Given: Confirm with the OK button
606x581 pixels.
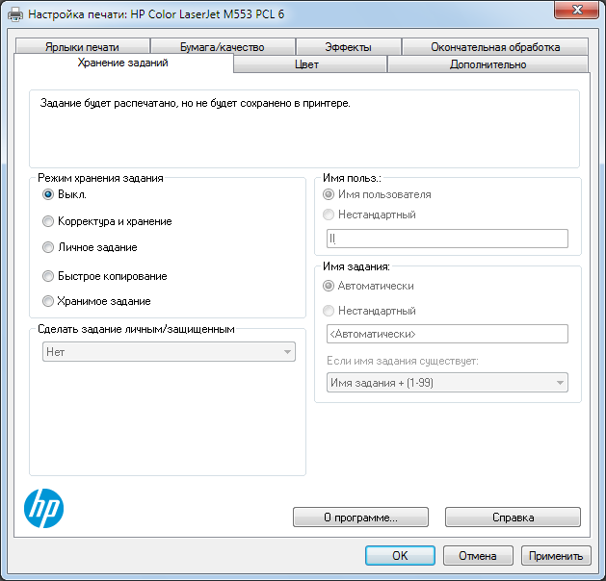Looking at the screenshot, I should point(400,556).
